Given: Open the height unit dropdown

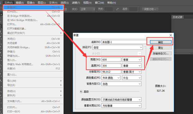Looking at the screenshot, I should 132,66.
